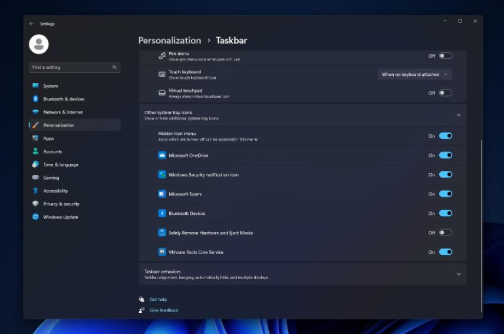Open the Touch keyboard dropdown

coord(415,74)
